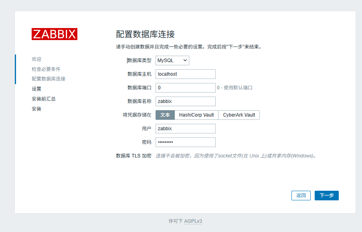Click the ZABBIX logo

(55, 34)
